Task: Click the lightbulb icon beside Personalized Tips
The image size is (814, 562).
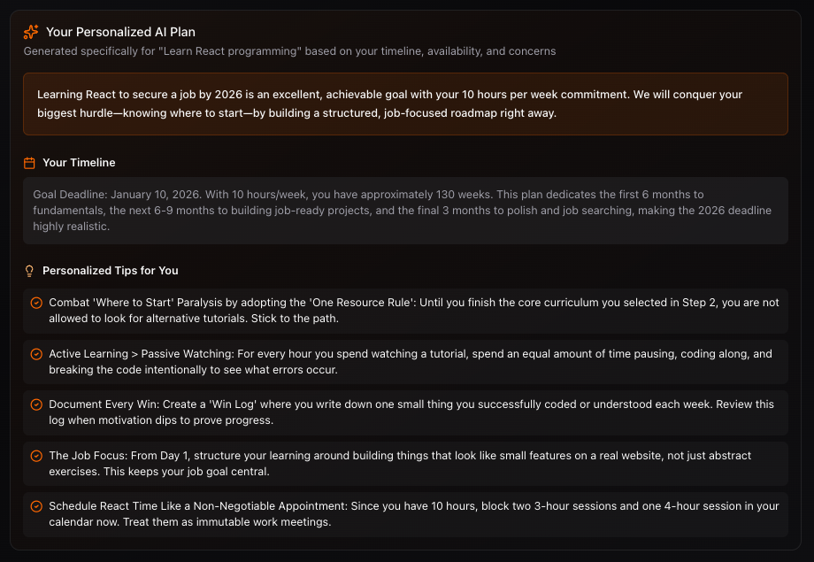Action: pyautogui.click(x=29, y=271)
